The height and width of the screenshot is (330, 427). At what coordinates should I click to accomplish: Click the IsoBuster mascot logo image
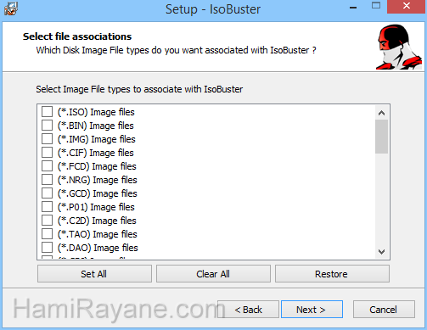point(398,47)
